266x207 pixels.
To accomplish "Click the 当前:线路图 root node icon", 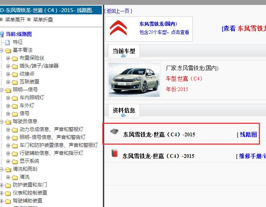I will point(2,34).
